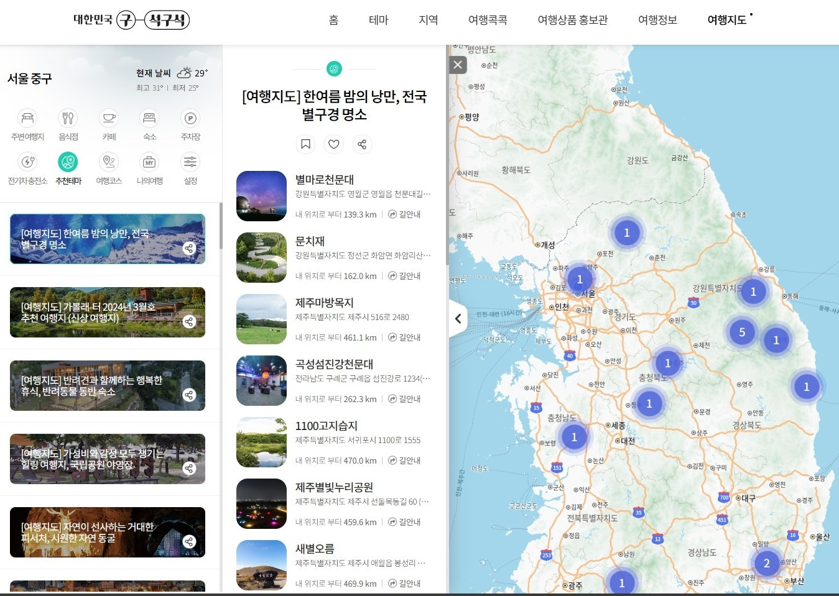
Task: Share the 반려견과 함께하는 card
Action: [x=189, y=395]
